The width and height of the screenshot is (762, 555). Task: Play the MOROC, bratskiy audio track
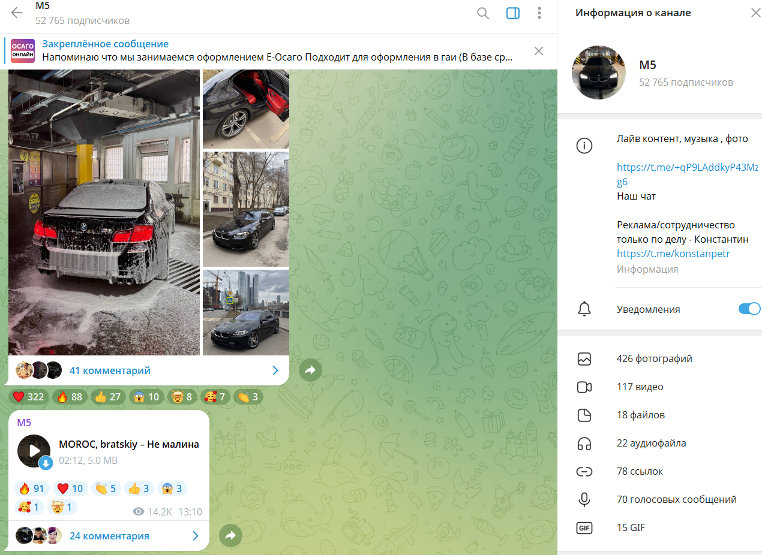[34, 451]
